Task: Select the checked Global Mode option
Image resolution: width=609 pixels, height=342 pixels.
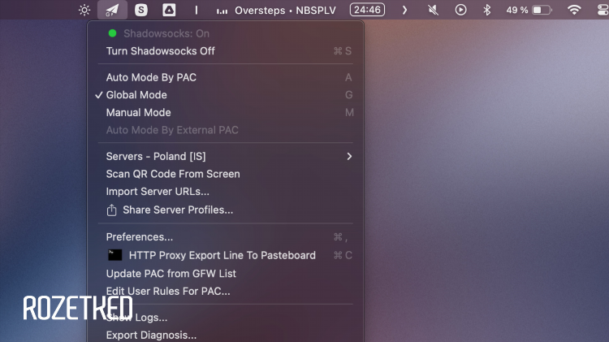Action: (x=226, y=95)
